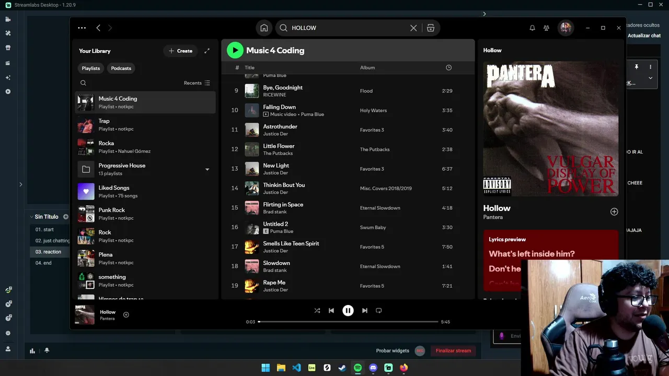Expand Your Library to full view
Image resolution: width=669 pixels, height=376 pixels.
click(207, 51)
